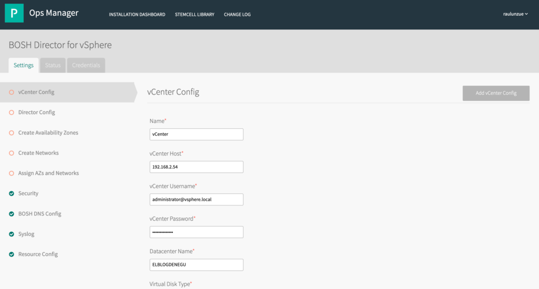Switch to the Status tab
The height and width of the screenshot is (289, 539).
pos(53,65)
